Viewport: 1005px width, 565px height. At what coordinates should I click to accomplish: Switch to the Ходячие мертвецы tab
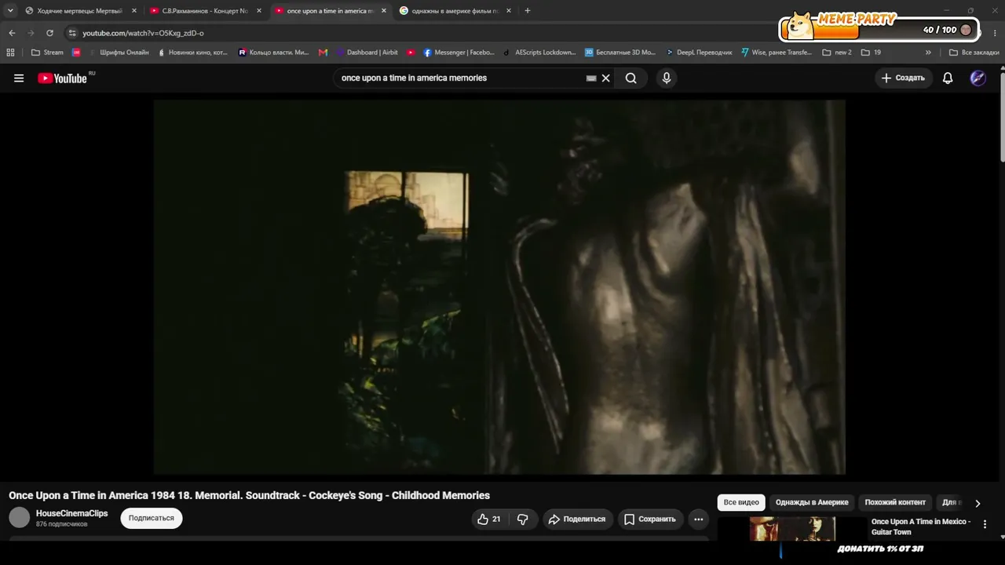point(79,11)
